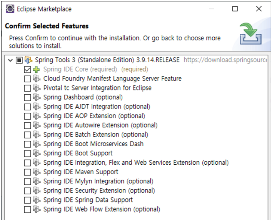
Task: Toggle the Spring IDE Core required checkbox
Action: (27, 70)
